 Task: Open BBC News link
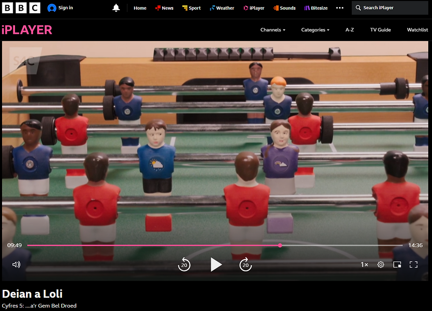164,8
